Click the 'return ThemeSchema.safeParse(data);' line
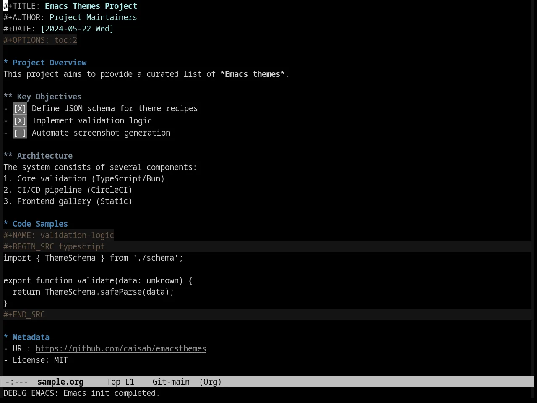The image size is (537, 403). [93, 292]
